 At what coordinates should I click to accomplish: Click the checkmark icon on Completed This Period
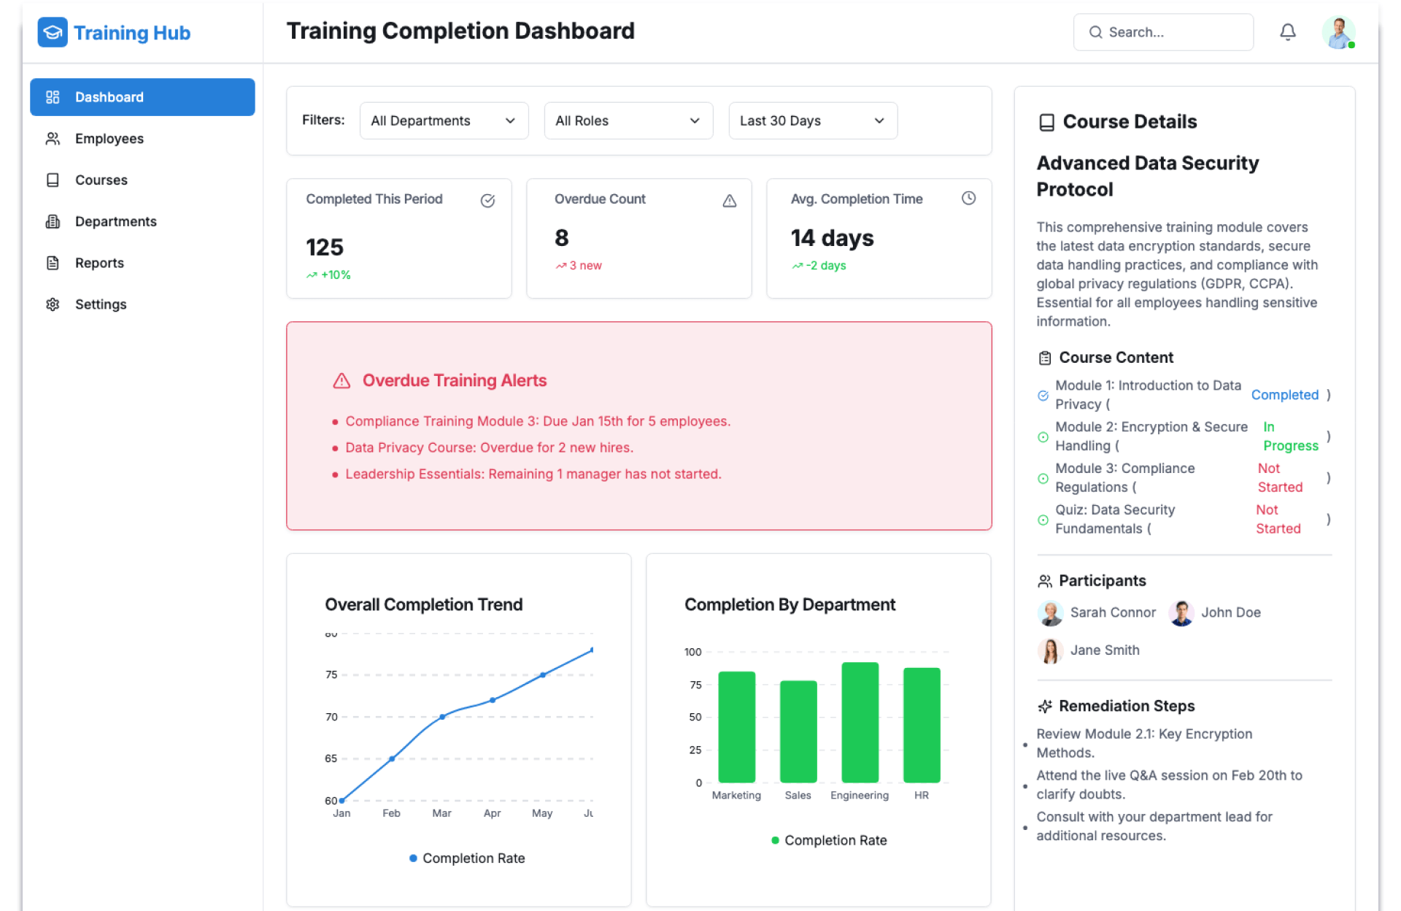[x=487, y=201]
